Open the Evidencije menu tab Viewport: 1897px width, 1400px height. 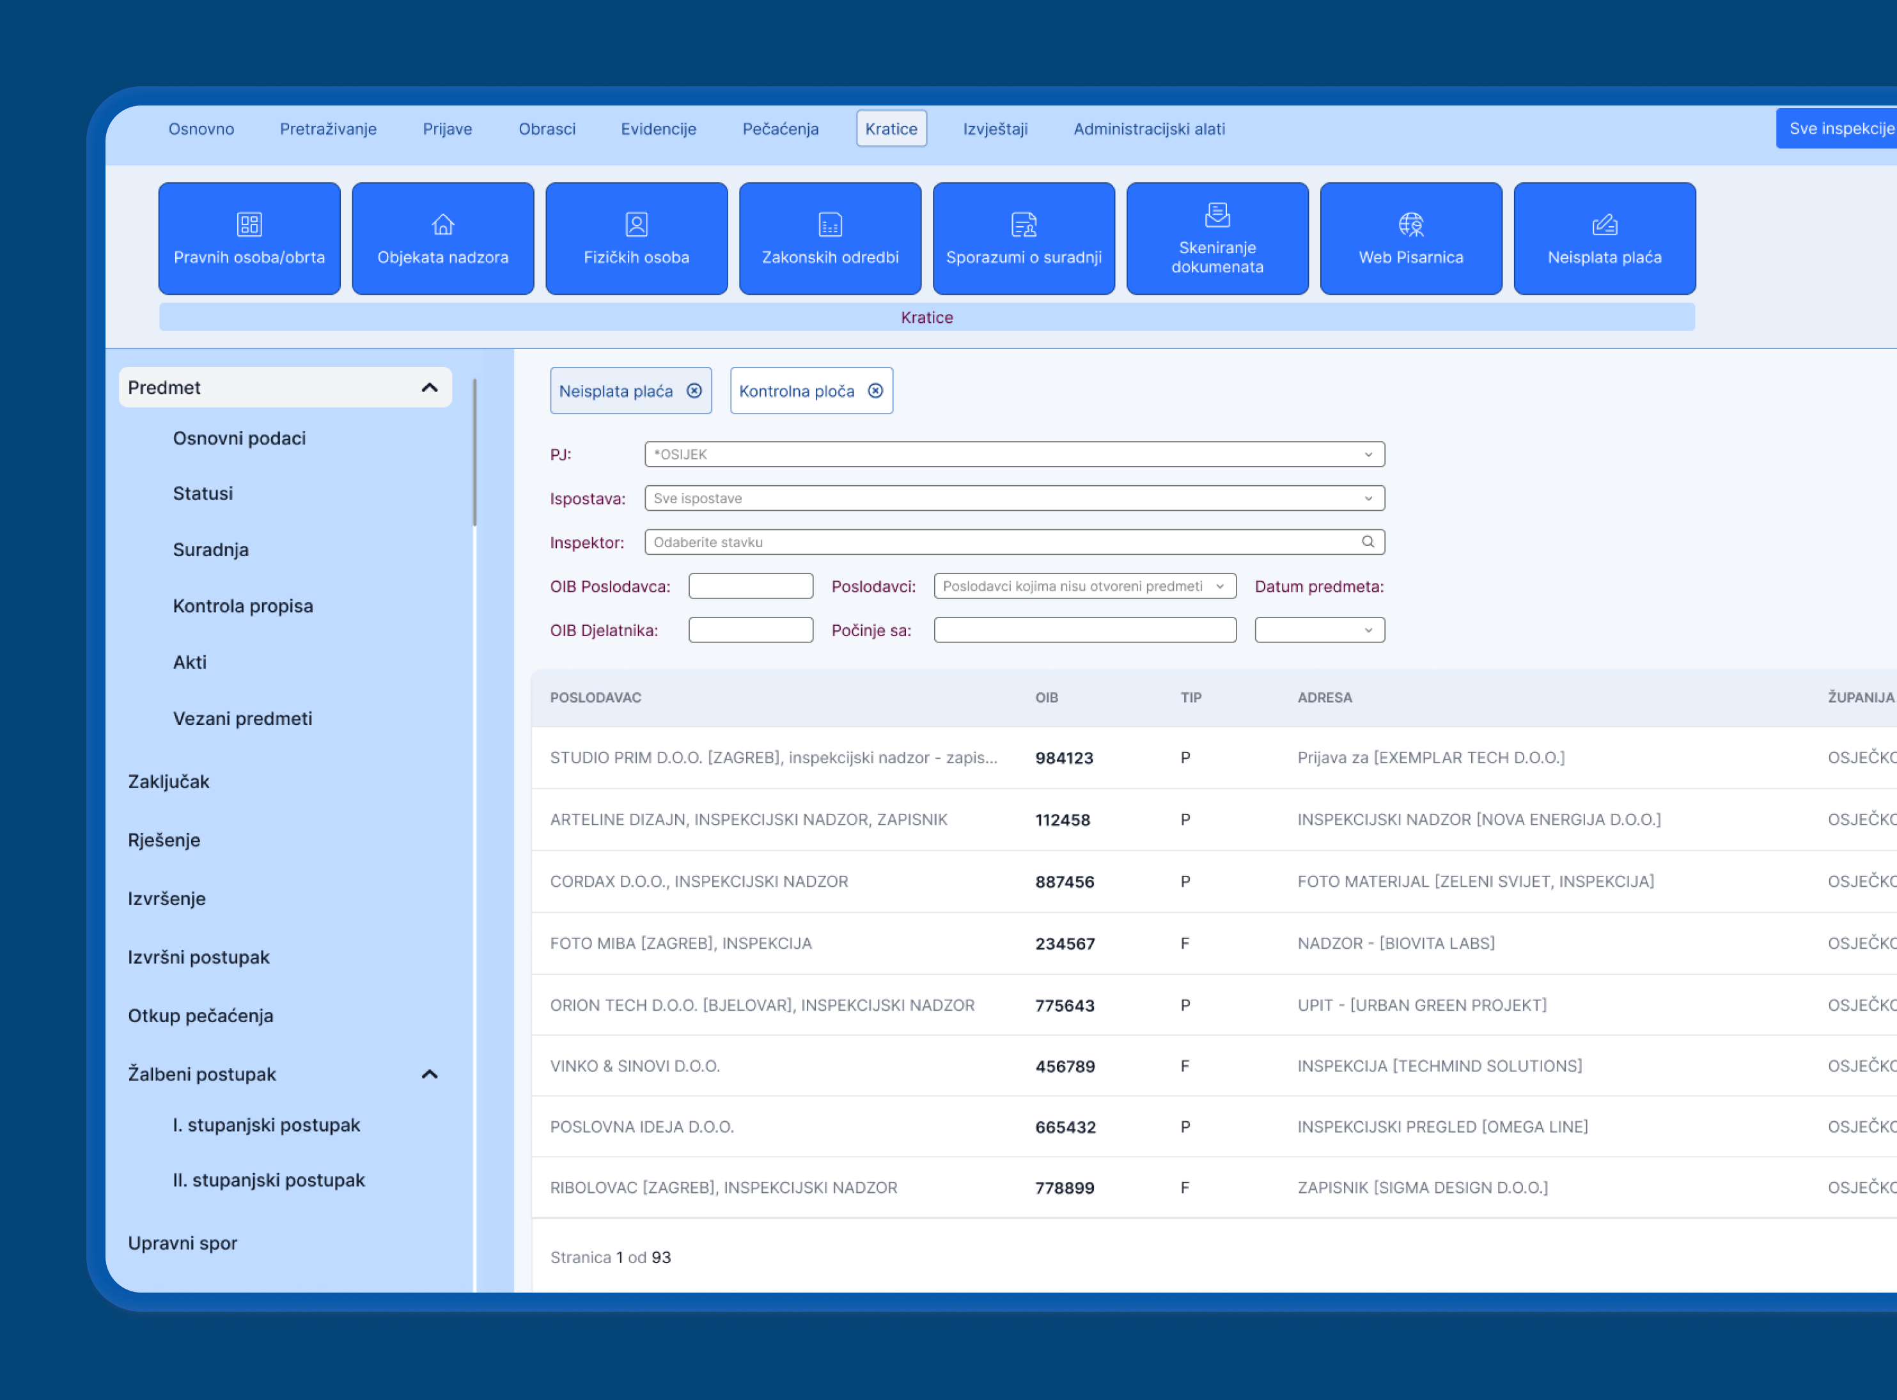click(x=658, y=129)
